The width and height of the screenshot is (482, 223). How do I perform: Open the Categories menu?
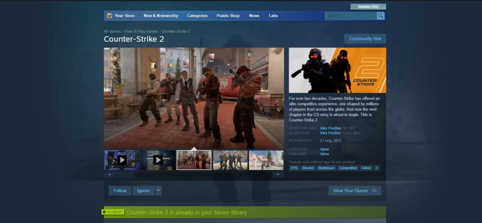pos(197,16)
